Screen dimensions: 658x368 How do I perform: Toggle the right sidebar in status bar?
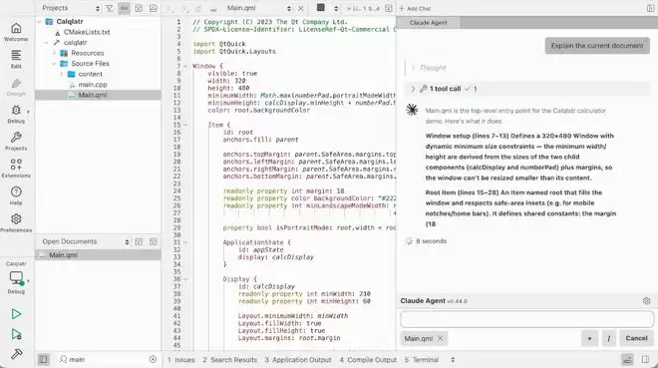(645, 360)
